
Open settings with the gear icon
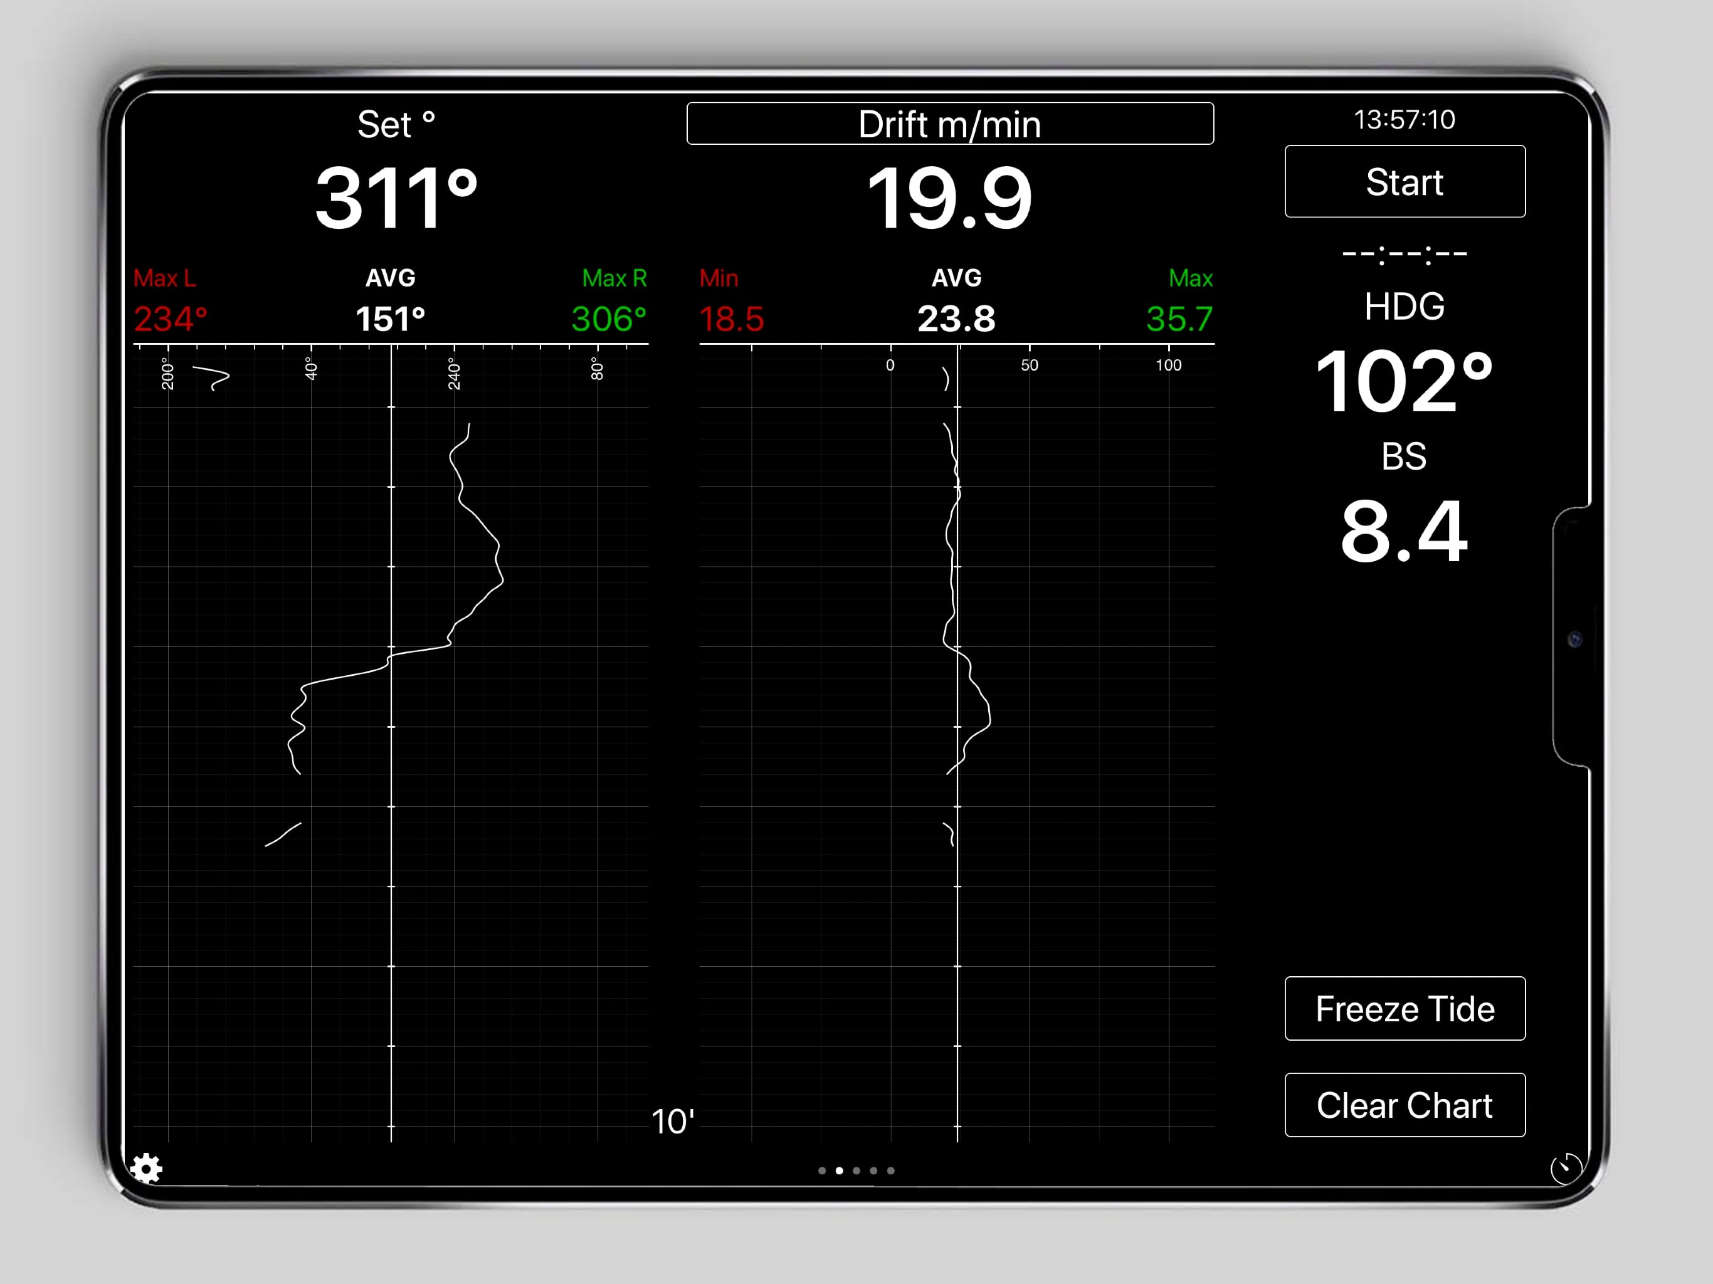(146, 1168)
